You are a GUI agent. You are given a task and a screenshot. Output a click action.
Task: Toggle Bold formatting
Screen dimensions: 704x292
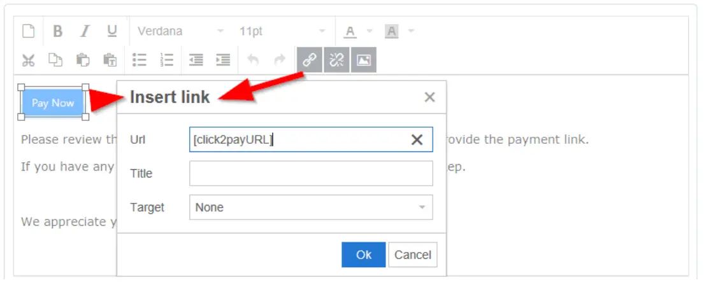57,31
